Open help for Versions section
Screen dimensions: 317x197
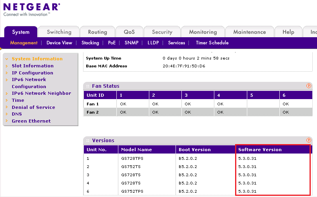point(308,140)
